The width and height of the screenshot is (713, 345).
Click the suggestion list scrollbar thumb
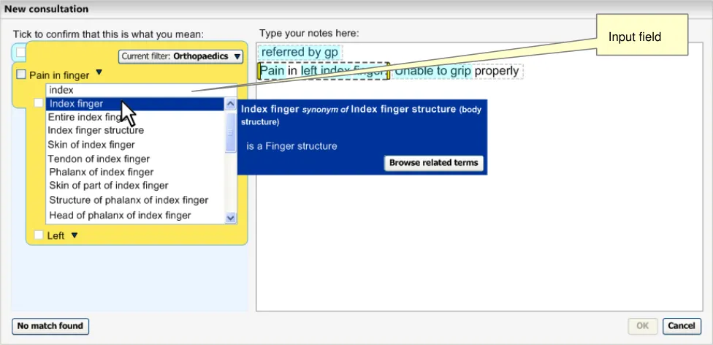(231, 135)
